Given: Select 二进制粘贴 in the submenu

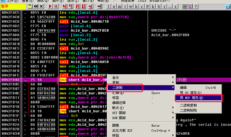Looking at the screenshot, I should point(198,110).
